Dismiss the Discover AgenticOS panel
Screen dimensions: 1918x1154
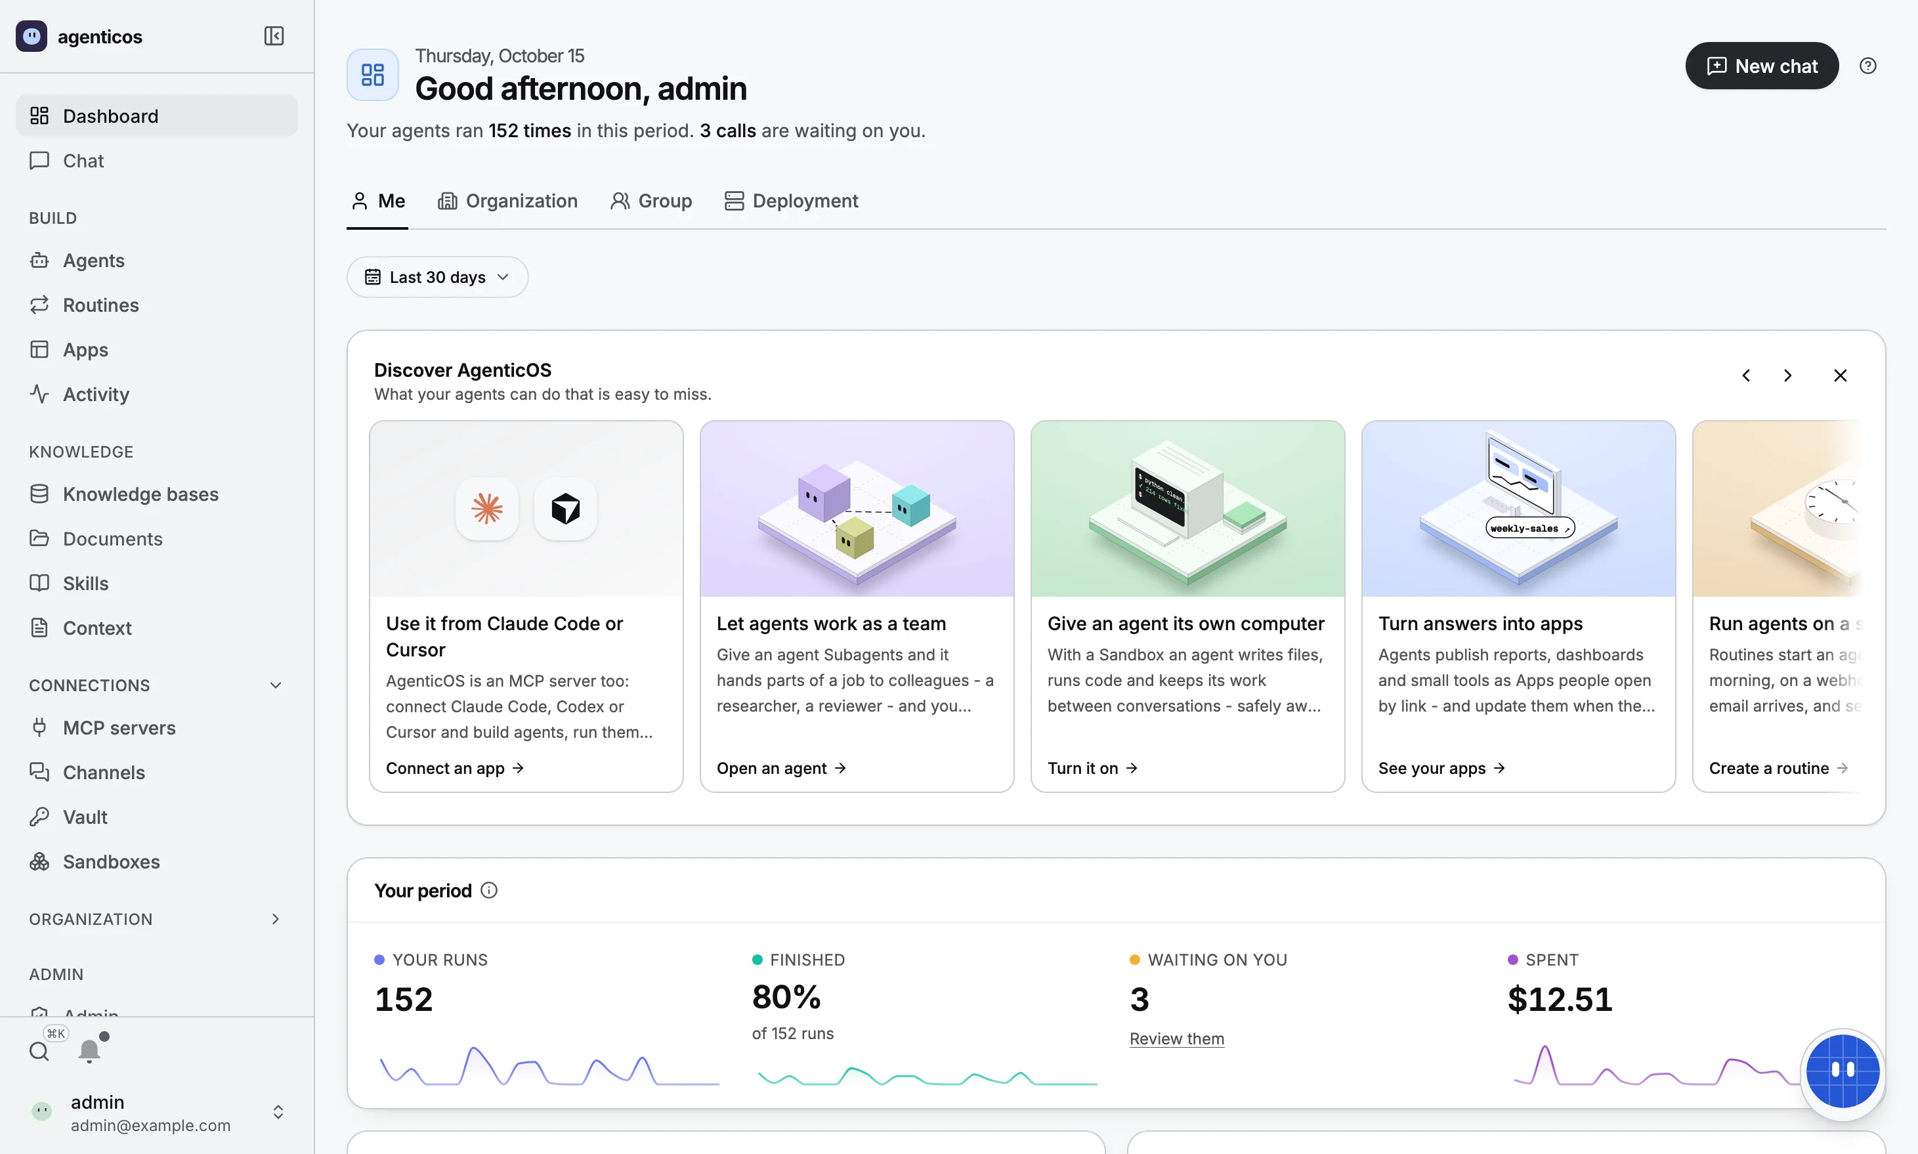(x=1839, y=375)
